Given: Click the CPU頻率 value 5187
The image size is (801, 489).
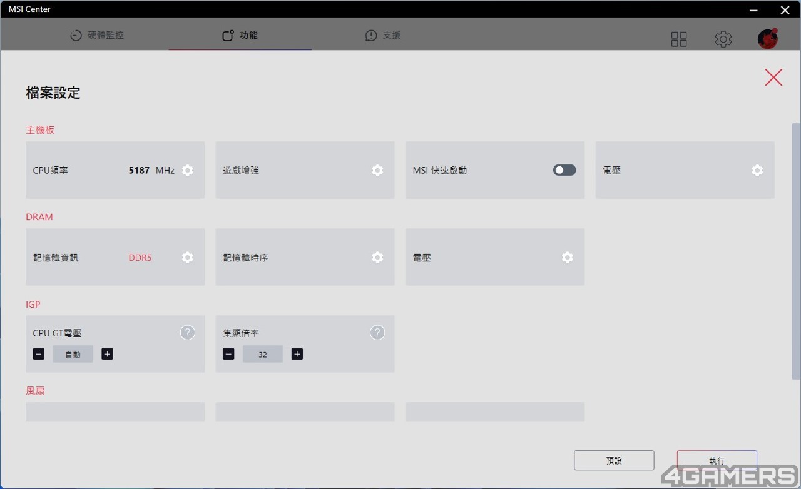Looking at the screenshot, I should [139, 170].
